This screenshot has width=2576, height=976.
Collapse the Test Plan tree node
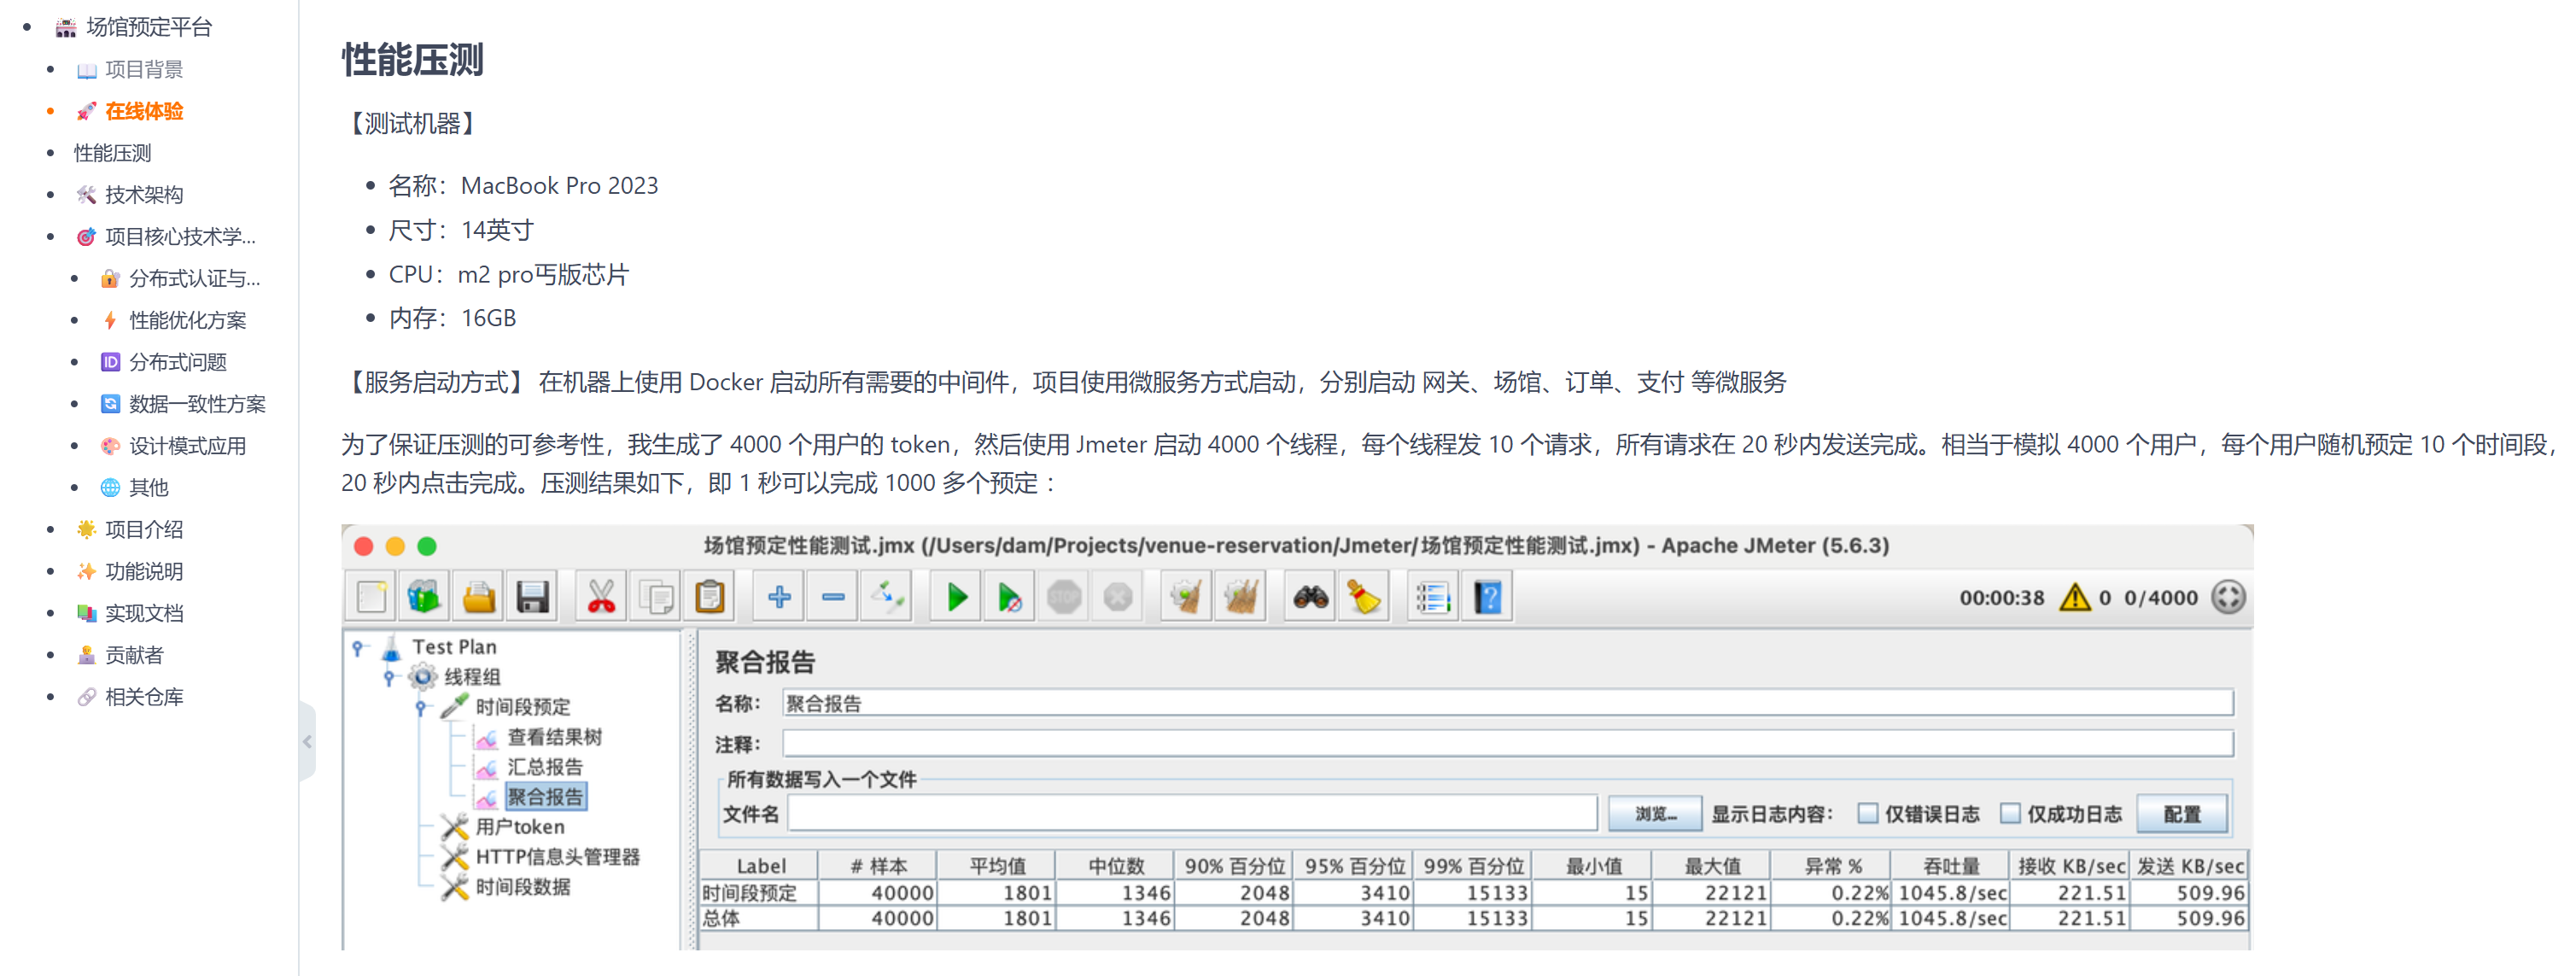(x=358, y=648)
